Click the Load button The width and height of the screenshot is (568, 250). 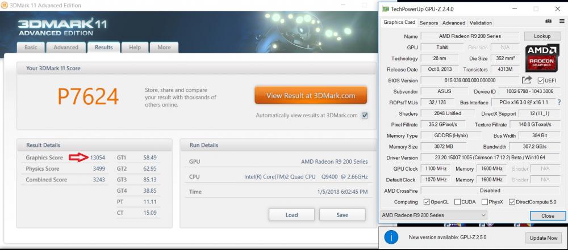[x=291, y=215]
